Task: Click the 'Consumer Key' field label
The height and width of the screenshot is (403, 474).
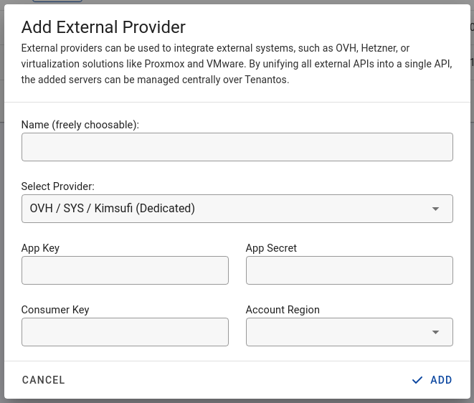Action: [x=55, y=310]
